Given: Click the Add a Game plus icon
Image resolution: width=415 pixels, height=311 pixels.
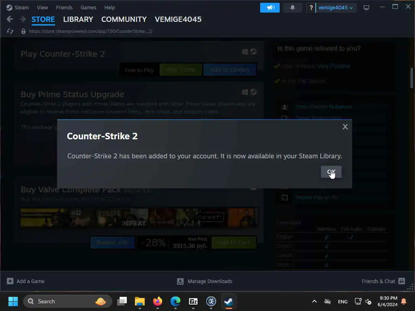Looking at the screenshot, I should pyautogui.click(x=10, y=281).
